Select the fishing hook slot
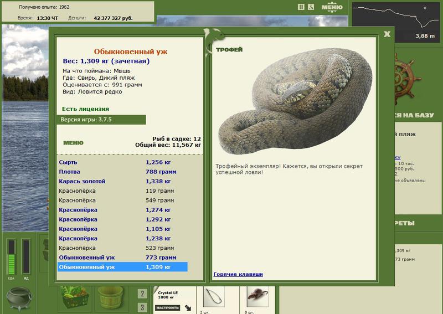The image size is (443, 314). pos(214,297)
